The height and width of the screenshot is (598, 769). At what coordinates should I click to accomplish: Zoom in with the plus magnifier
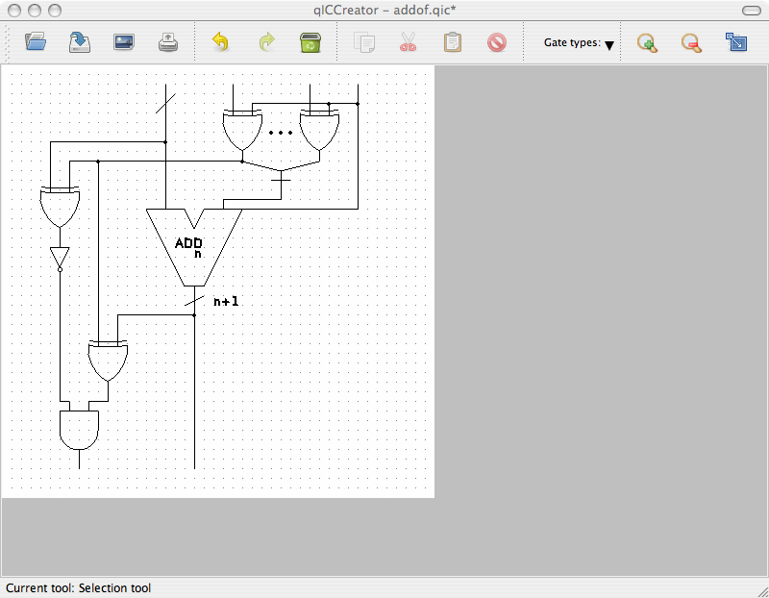[x=647, y=42]
